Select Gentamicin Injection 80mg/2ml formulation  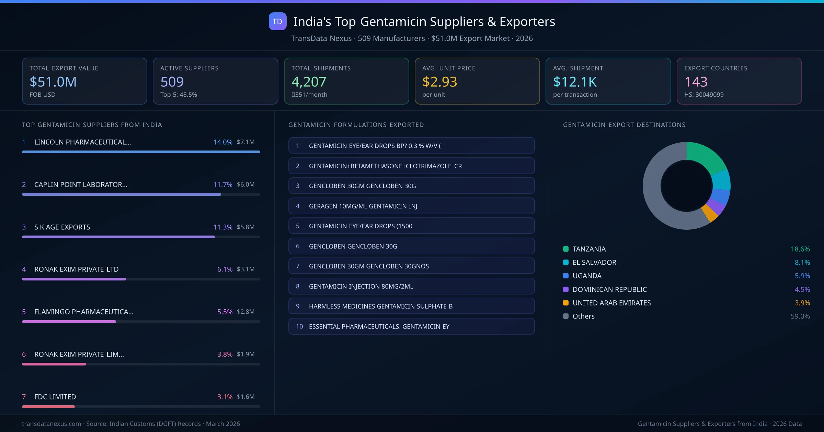(x=411, y=286)
